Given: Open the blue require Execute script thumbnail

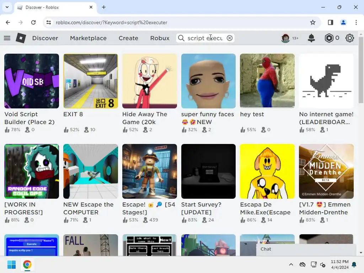Looking at the screenshot, I should point(32,245).
